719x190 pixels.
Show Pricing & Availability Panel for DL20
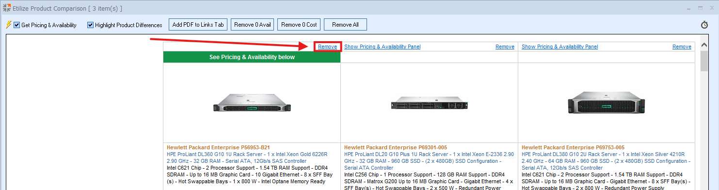[383, 47]
